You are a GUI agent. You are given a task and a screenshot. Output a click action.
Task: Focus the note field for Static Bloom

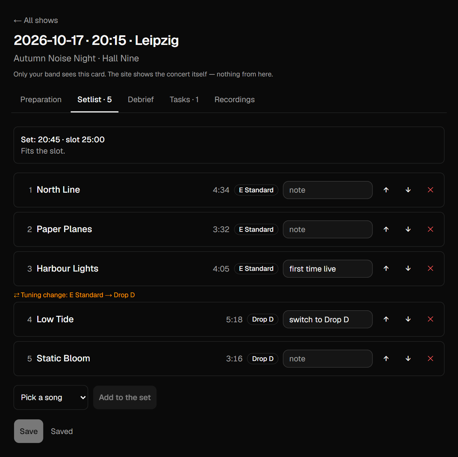pyautogui.click(x=328, y=359)
